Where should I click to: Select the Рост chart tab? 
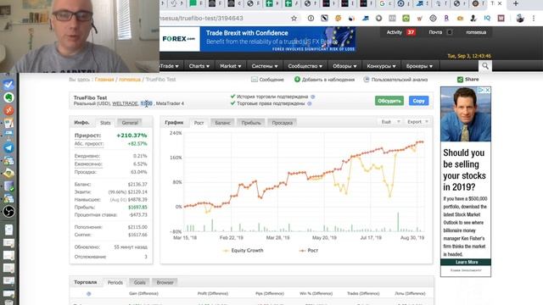tap(199, 123)
